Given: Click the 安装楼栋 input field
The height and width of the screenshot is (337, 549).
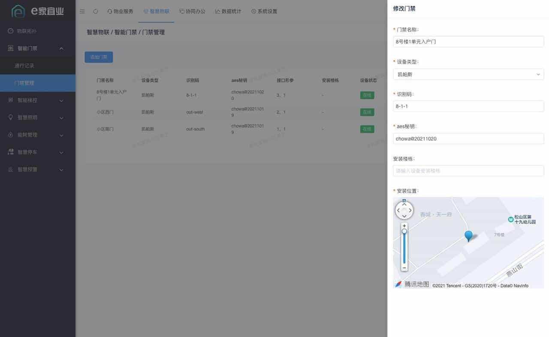Looking at the screenshot, I should 468,170.
